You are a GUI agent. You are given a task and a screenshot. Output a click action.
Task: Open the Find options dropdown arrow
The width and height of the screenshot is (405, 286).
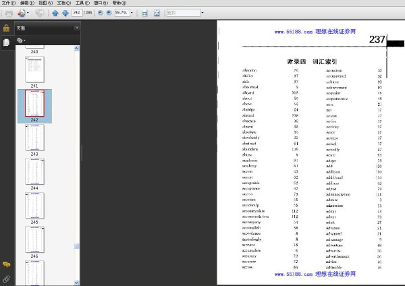click(x=202, y=13)
